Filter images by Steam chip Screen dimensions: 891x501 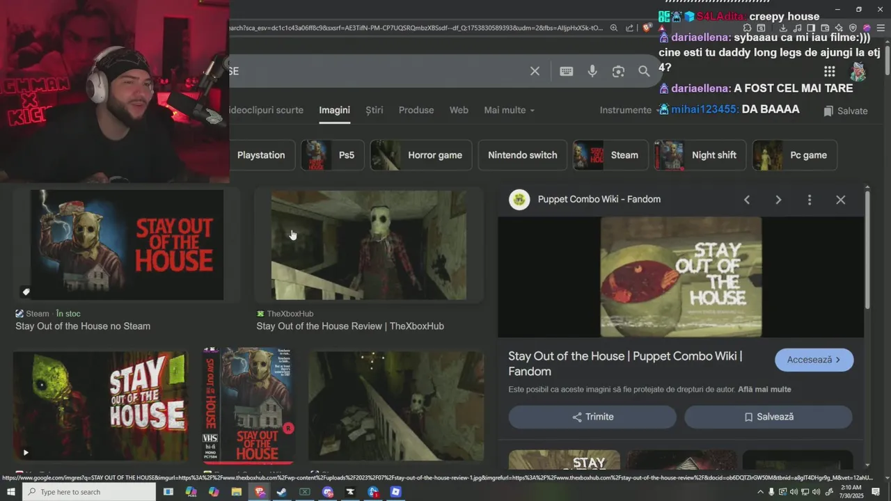[x=610, y=155]
